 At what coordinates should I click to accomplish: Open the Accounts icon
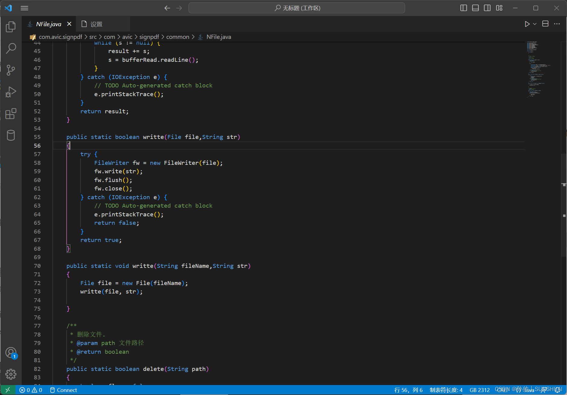(11, 353)
